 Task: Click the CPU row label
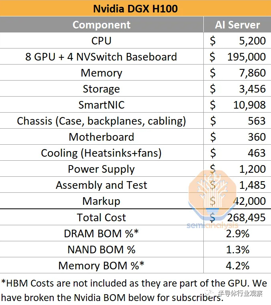[101, 41]
